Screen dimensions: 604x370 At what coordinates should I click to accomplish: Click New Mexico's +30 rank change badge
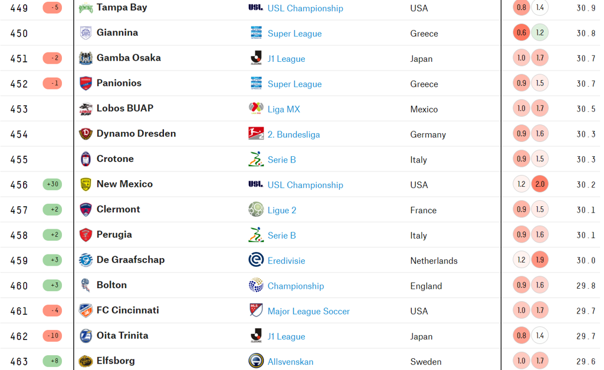click(52, 184)
